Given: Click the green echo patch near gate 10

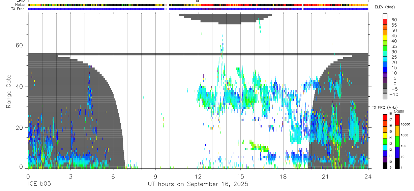Looking at the screenshot, I should (x=259, y=147).
